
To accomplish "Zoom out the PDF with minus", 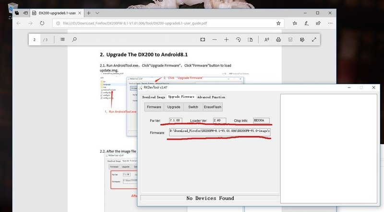I will pos(215,40).
